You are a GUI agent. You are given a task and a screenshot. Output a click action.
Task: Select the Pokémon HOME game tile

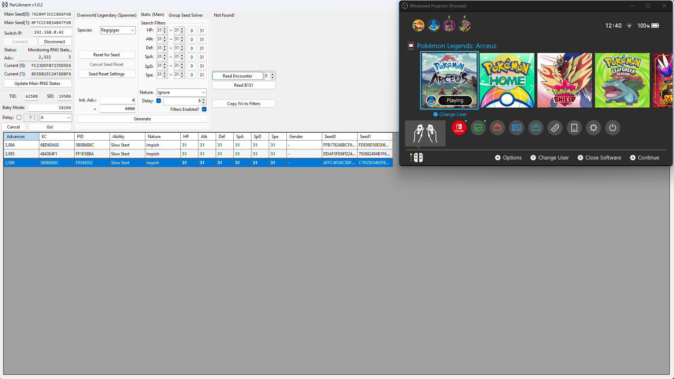(507, 80)
